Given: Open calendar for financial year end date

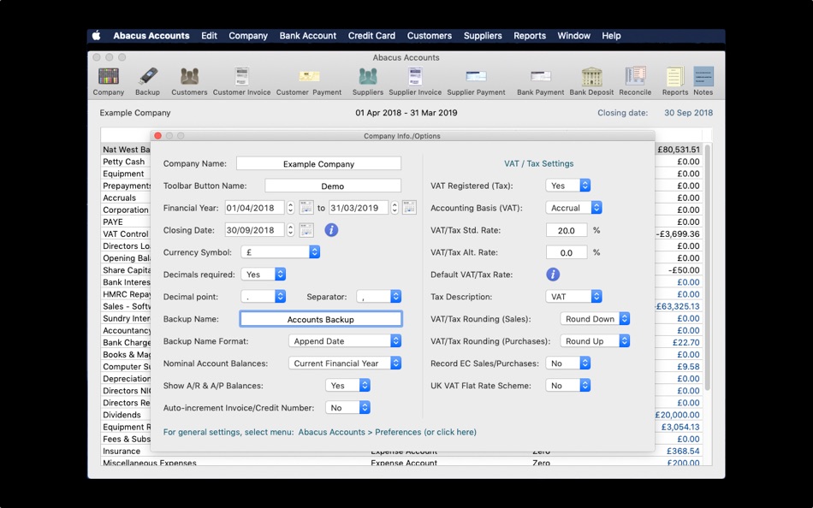Looking at the screenshot, I should [x=410, y=208].
